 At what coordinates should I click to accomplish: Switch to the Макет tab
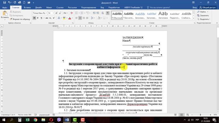(x=49, y=8)
